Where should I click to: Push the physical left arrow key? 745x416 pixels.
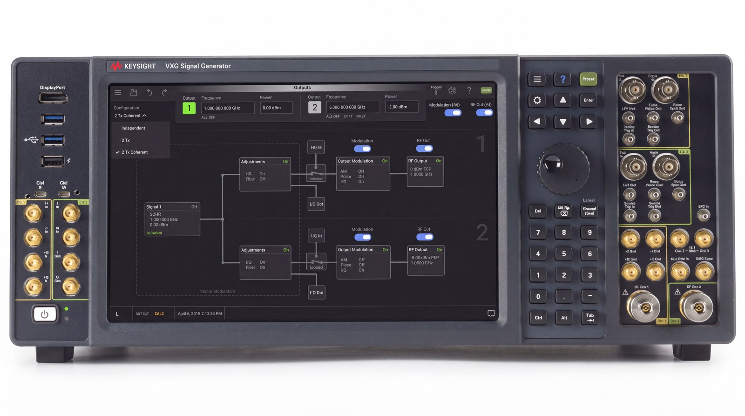pyautogui.click(x=537, y=122)
